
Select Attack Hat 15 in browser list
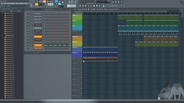pyautogui.click(x=11, y=35)
